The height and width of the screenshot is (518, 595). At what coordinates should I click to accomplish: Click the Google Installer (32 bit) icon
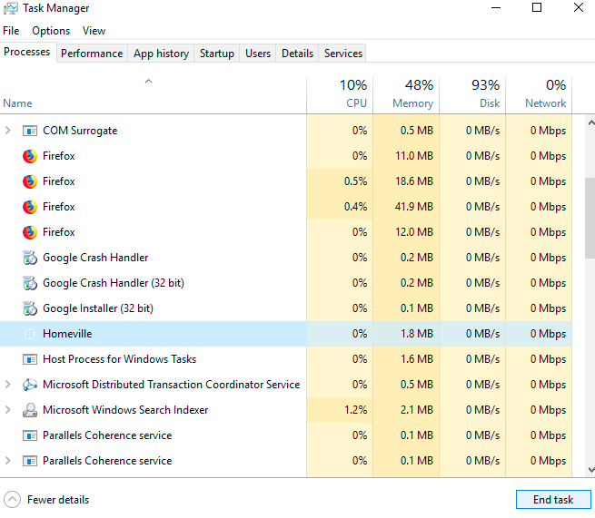(x=30, y=308)
